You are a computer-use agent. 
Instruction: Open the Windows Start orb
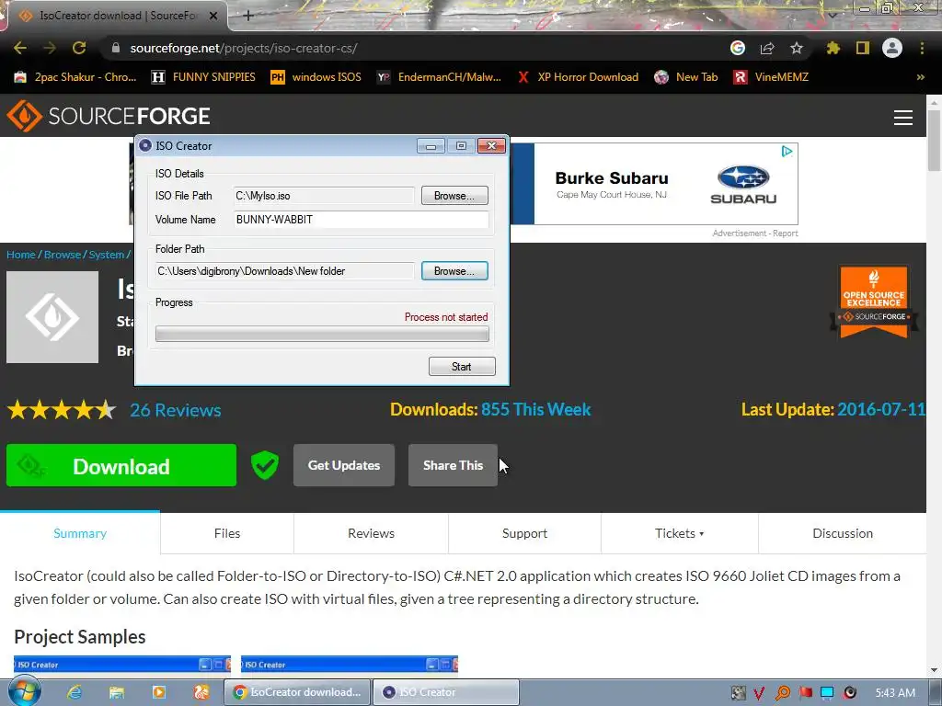coord(25,690)
